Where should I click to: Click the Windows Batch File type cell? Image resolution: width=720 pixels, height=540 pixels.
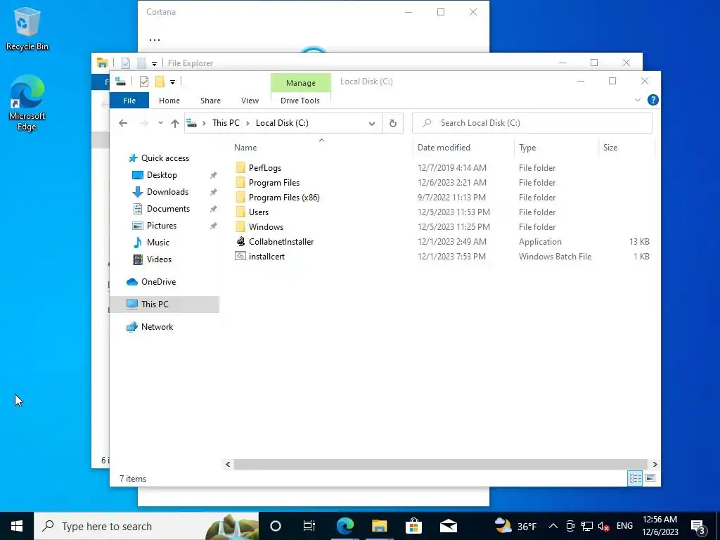555,256
